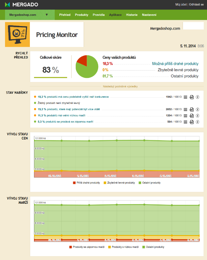207x260 pixels.
Task: Click the 18,3 % red percentage
Action: click(x=108, y=64)
